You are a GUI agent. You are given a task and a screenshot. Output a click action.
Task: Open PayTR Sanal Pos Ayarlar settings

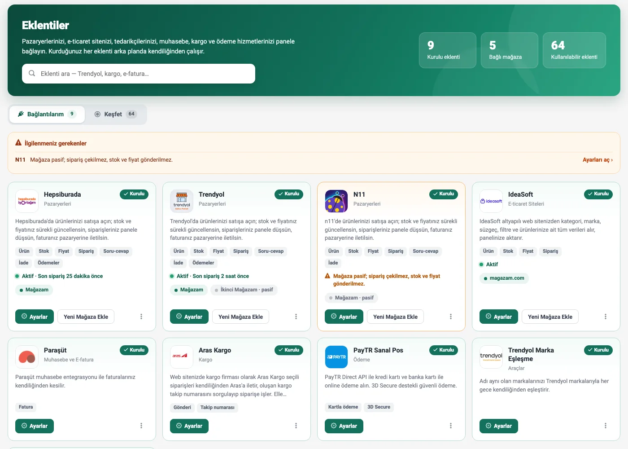344,426
